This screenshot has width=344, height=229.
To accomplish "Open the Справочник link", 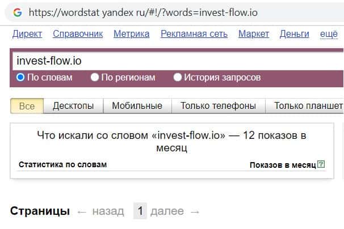I will (x=78, y=34).
